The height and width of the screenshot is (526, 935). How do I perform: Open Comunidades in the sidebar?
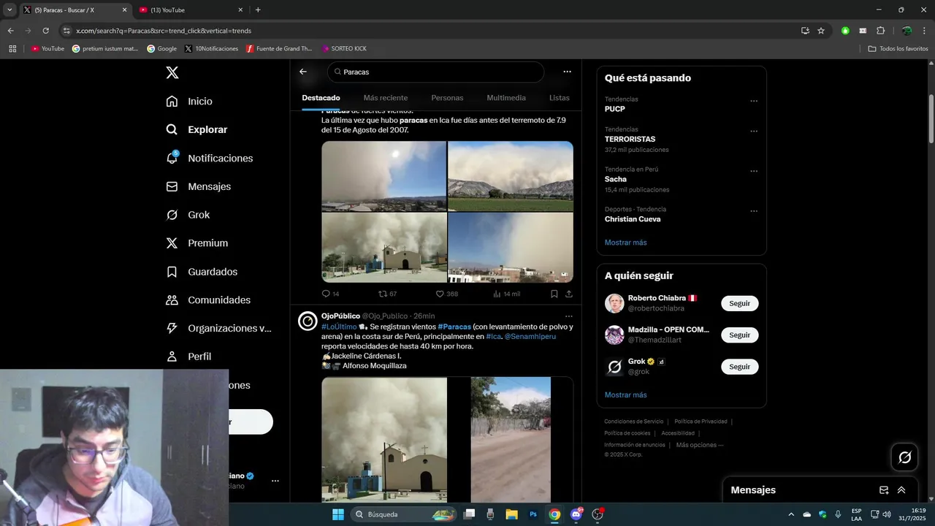point(207,300)
